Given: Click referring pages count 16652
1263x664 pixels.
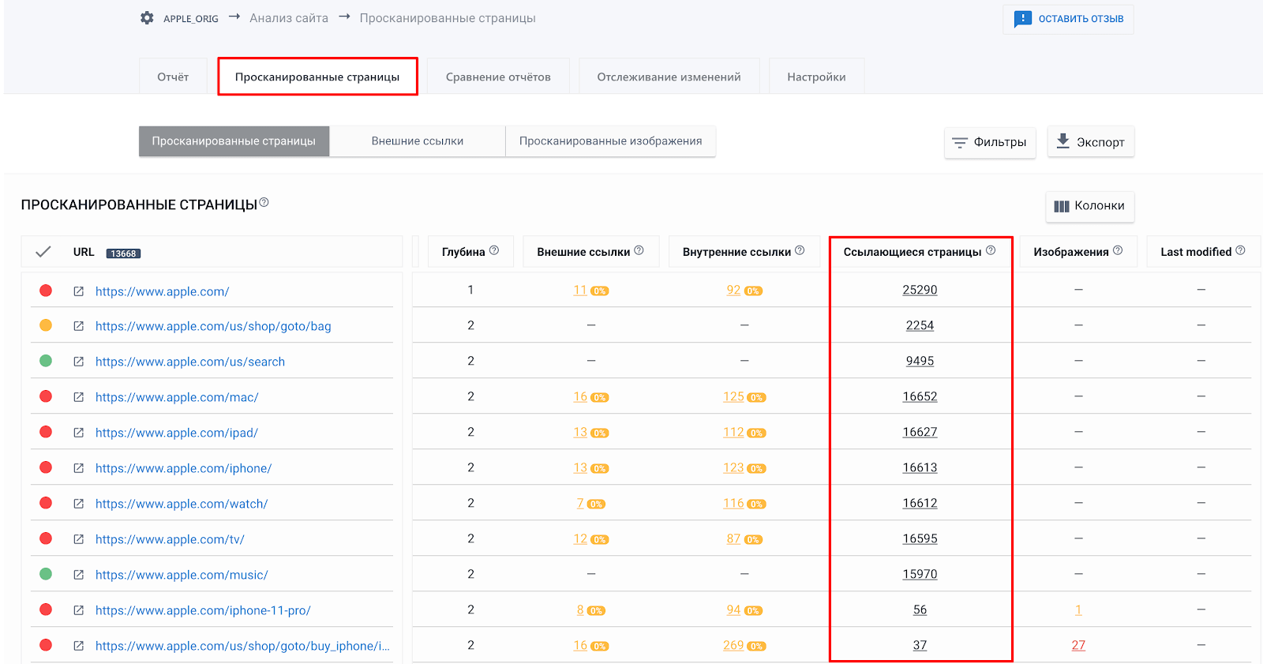Looking at the screenshot, I should point(920,396).
